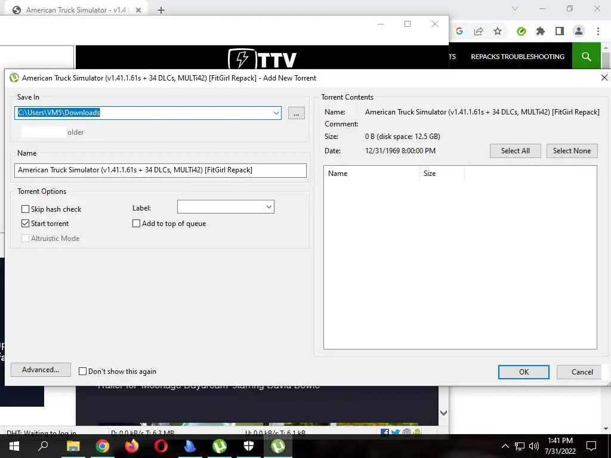The width and height of the screenshot is (611, 458).
Task: Click the network icon in system tray
Action: (520, 446)
